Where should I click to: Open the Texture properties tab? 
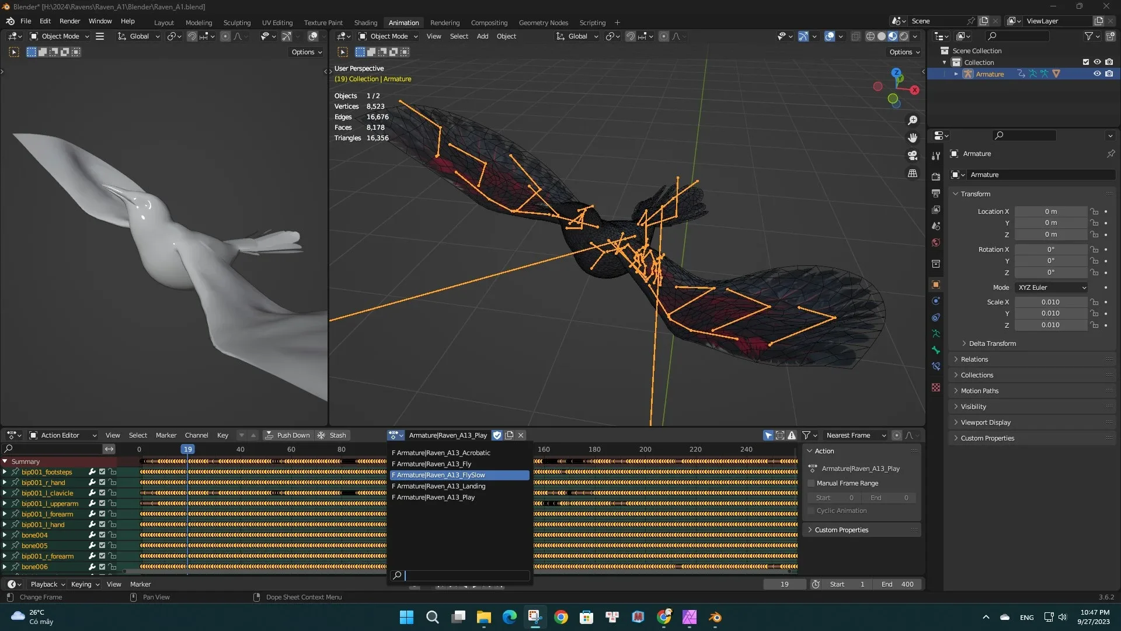(x=936, y=387)
